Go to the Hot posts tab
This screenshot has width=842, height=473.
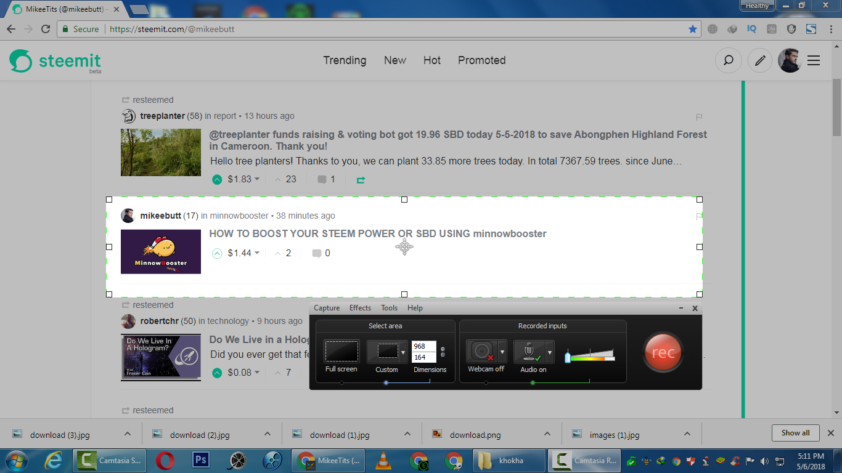click(432, 60)
